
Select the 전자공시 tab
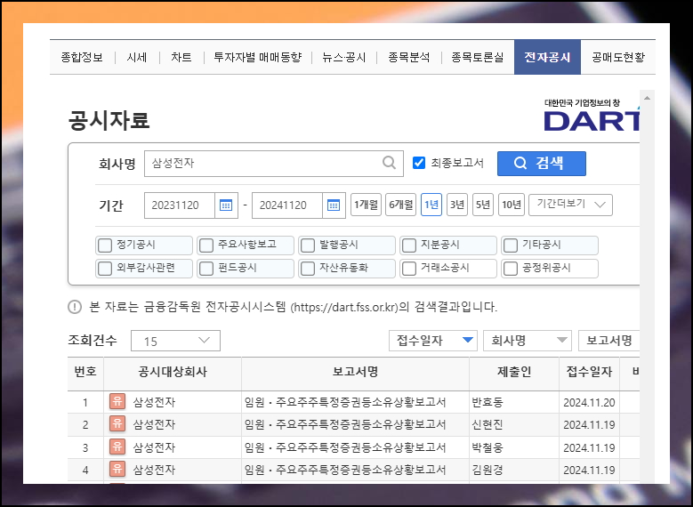547,57
